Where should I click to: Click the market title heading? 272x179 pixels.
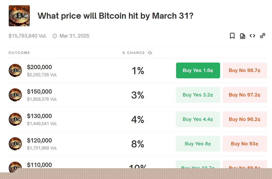[115, 16]
